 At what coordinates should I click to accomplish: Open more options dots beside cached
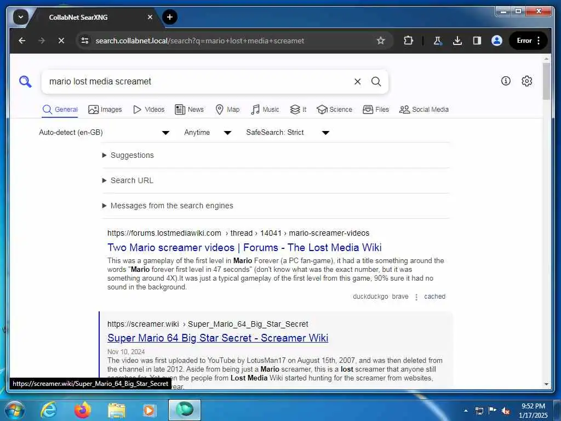[x=416, y=297]
